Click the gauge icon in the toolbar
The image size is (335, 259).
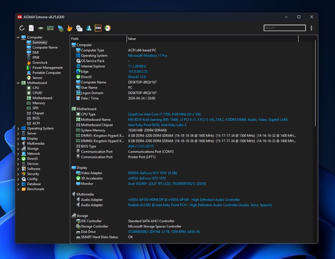pyautogui.click(x=108, y=28)
